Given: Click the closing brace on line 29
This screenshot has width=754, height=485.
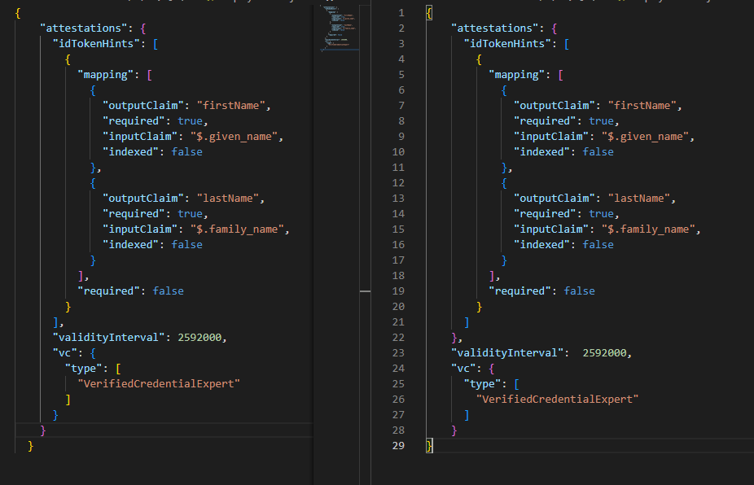Looking at the screenshot, I should (x=427, y=445).
